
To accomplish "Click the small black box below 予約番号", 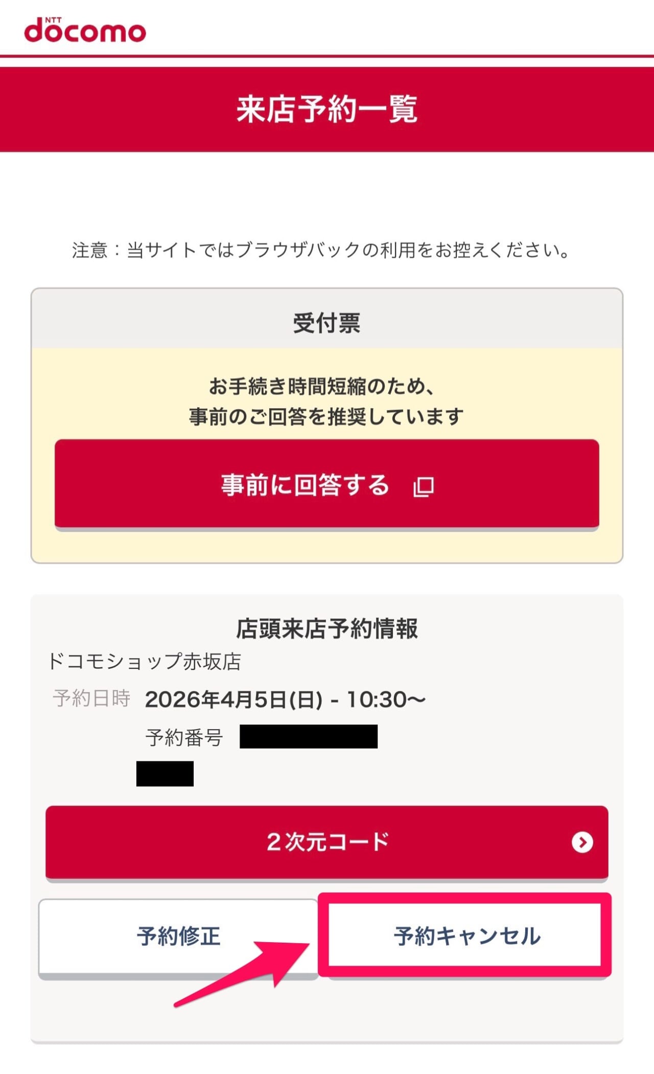I will point(165,774).
